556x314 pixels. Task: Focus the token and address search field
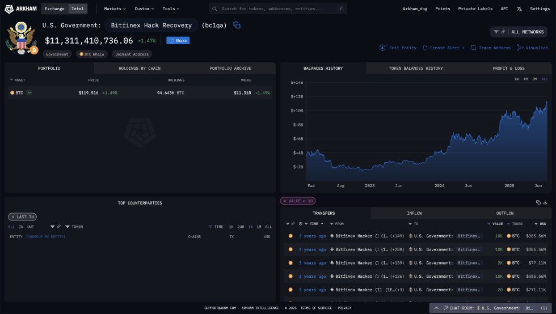(277, 9)
